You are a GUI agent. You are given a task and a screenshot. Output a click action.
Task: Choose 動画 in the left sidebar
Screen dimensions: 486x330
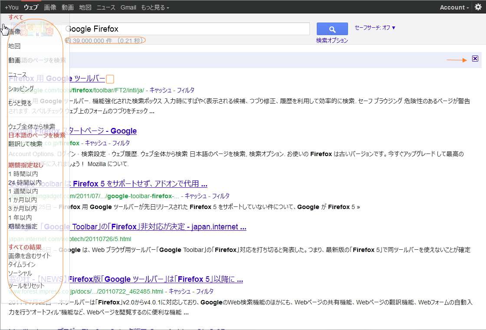click(14, 60)
